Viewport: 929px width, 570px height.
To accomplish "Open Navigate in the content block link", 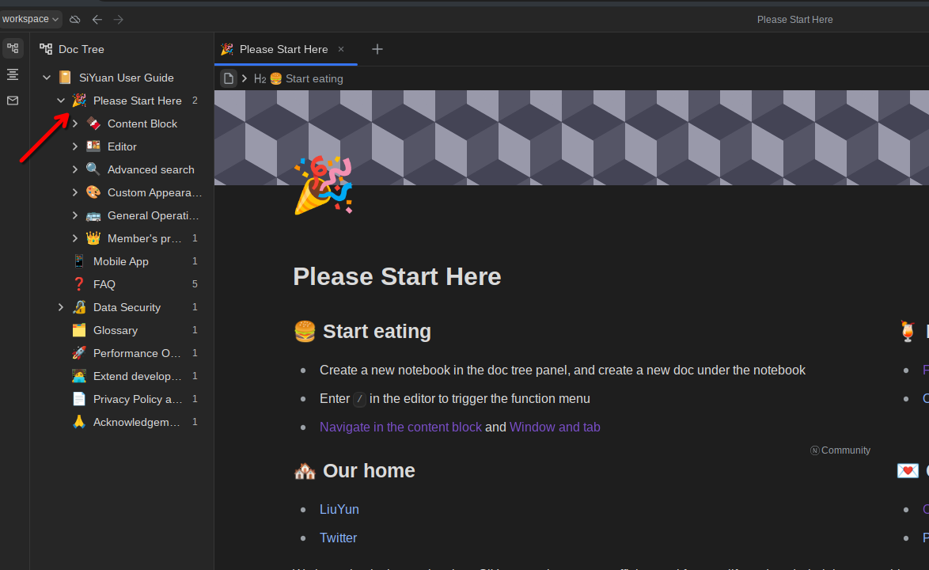I will pyautogui.click(x=400, y=427).
